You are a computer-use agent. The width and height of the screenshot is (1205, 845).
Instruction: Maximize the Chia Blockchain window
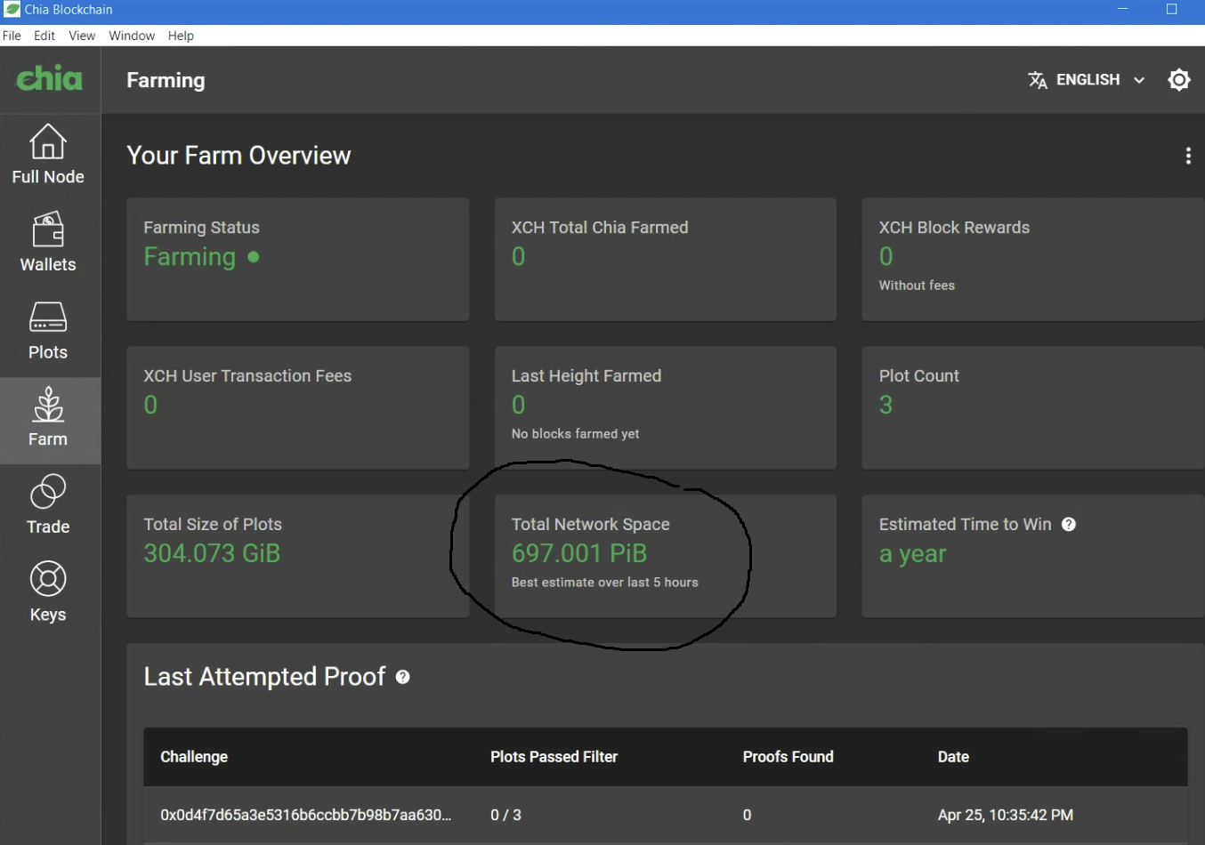(1171, 10)
